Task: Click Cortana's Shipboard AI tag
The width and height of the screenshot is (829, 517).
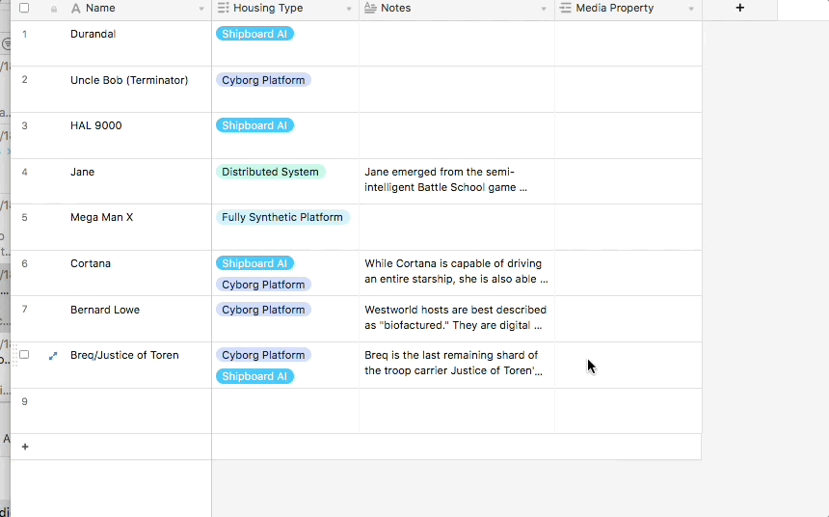Action: (x=254, y=263)
